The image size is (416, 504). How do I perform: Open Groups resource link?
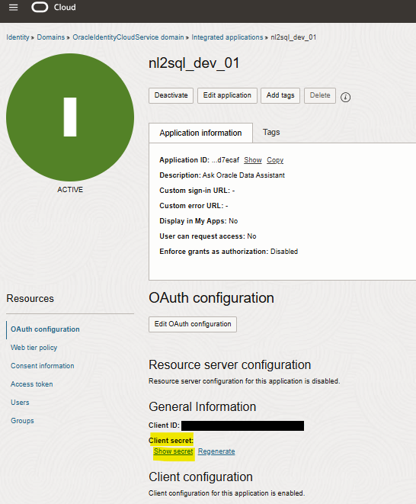tap(22, 420)
